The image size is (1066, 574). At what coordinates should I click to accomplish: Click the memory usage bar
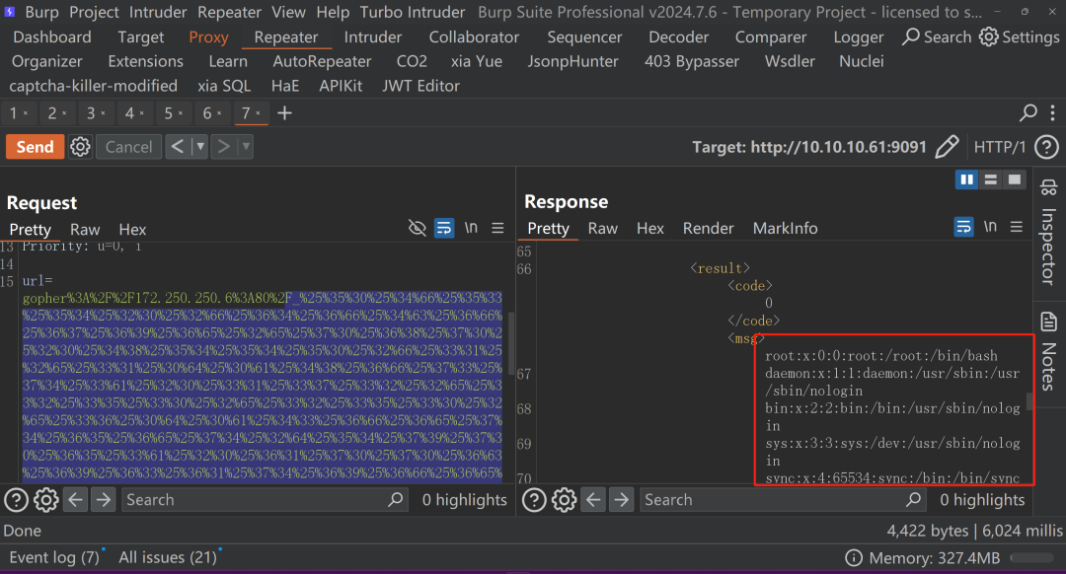click(1032, 558)
